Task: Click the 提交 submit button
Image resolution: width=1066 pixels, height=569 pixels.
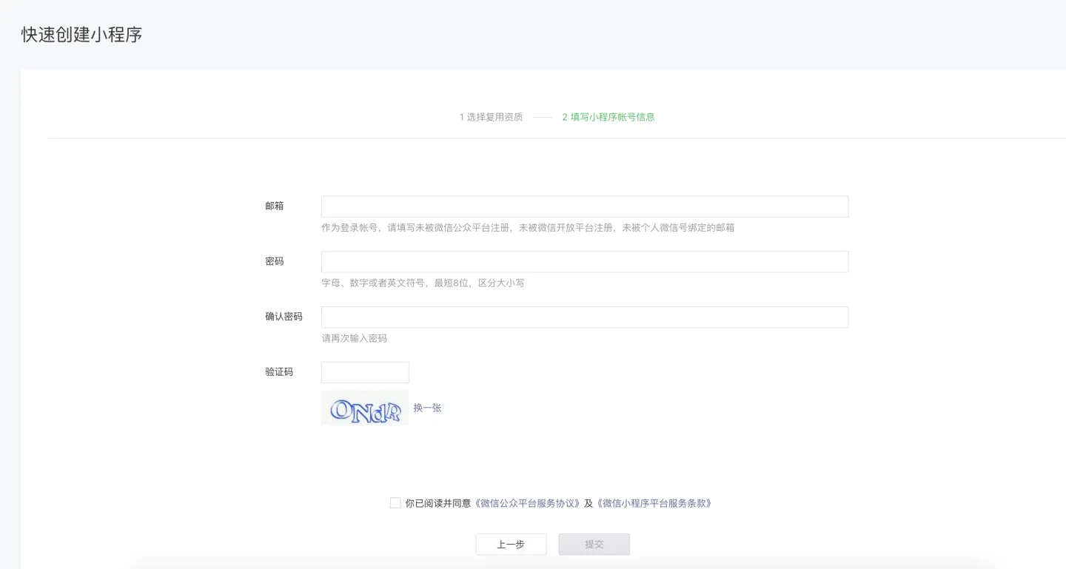Action: pyautogui.click(x=594, y=544)
